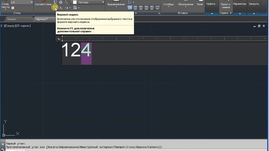The height and width of the screenshot is (151, 269).
Task: Open the Стиль текста style gallery
Action: [x=5, y=5]
